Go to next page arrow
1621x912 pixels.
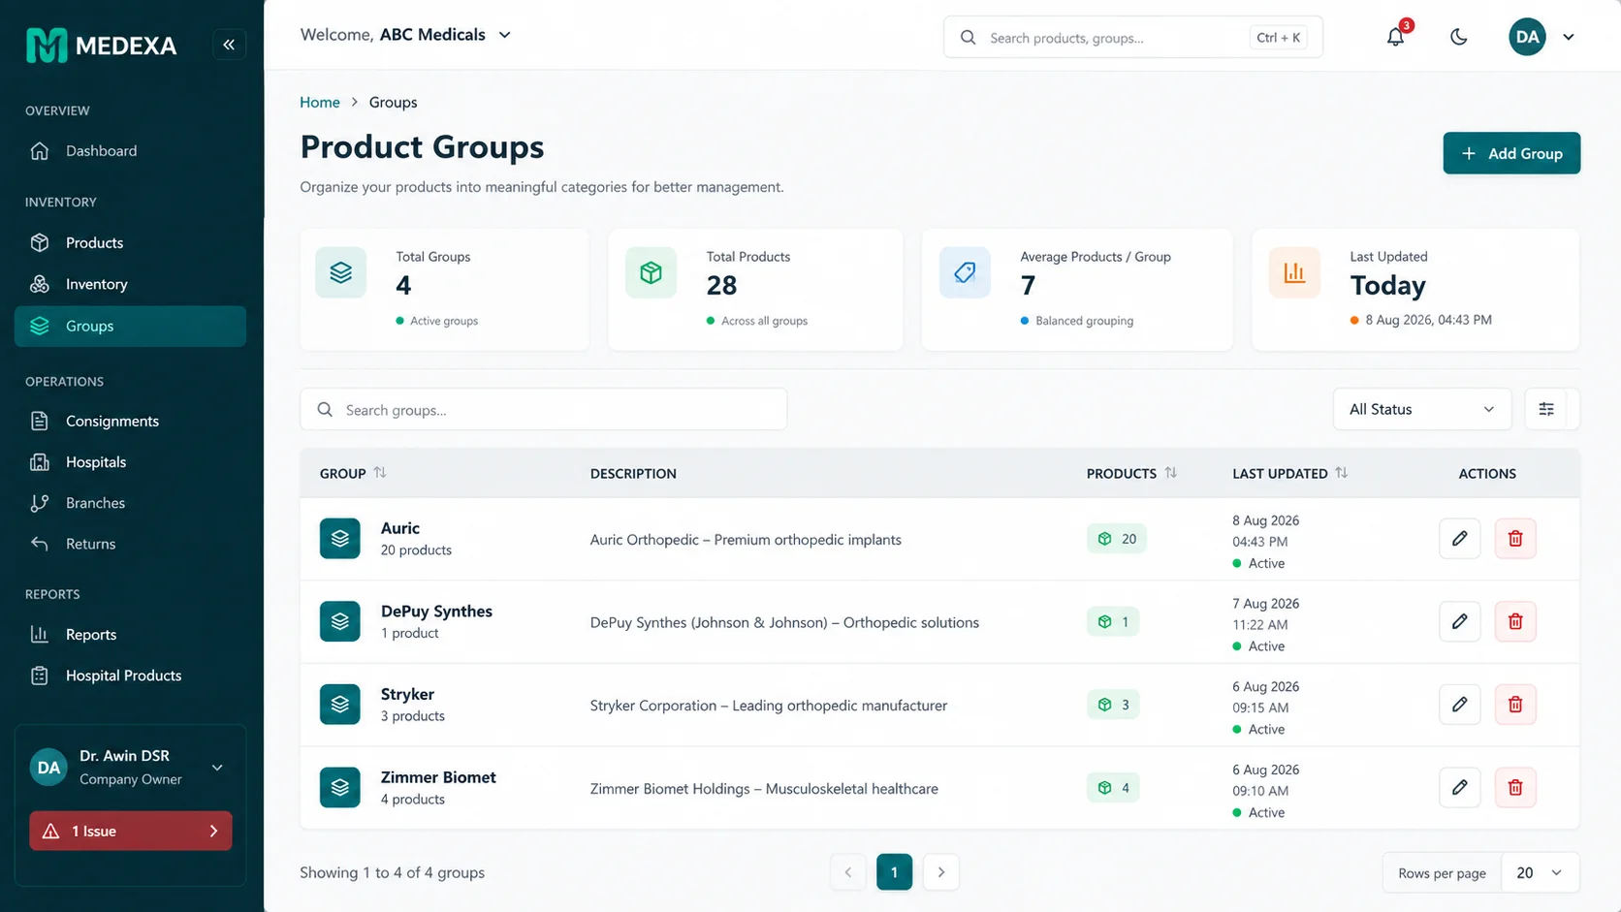point(940,872)
